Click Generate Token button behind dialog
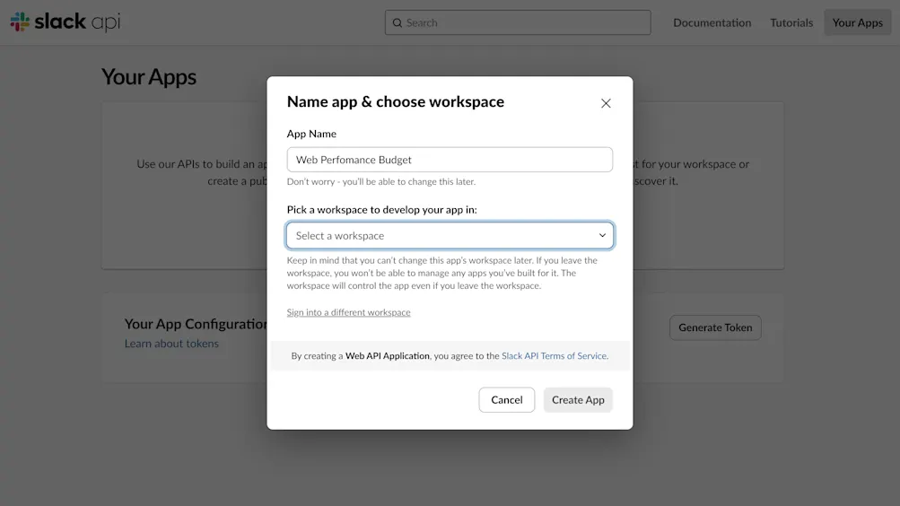 715,327
